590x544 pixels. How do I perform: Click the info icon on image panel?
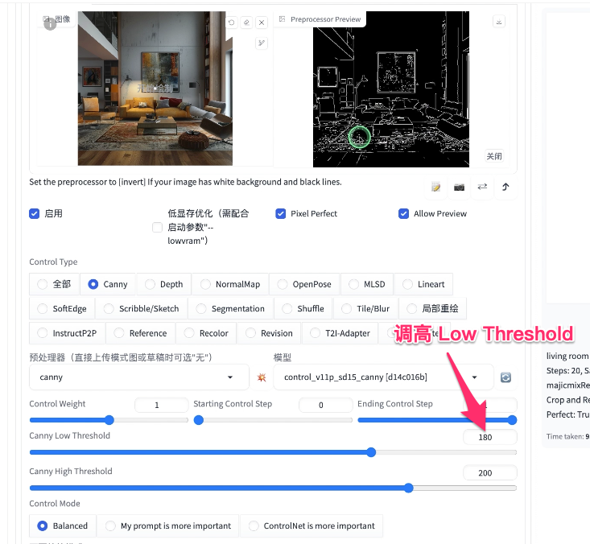point(50,24)
